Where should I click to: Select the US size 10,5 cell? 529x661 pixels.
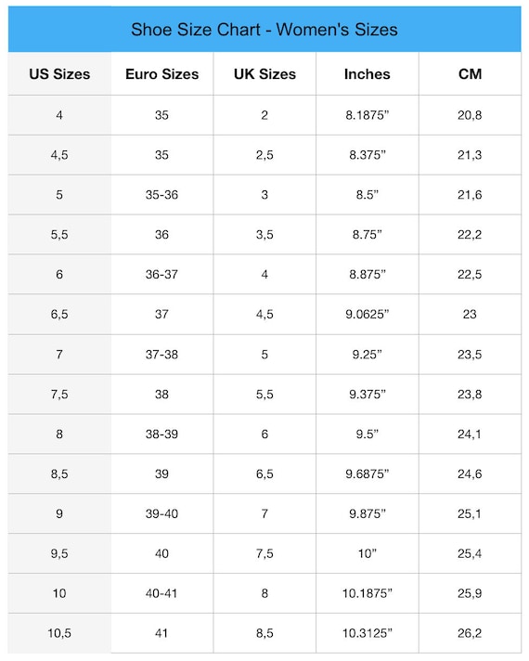tap(59, 633)
